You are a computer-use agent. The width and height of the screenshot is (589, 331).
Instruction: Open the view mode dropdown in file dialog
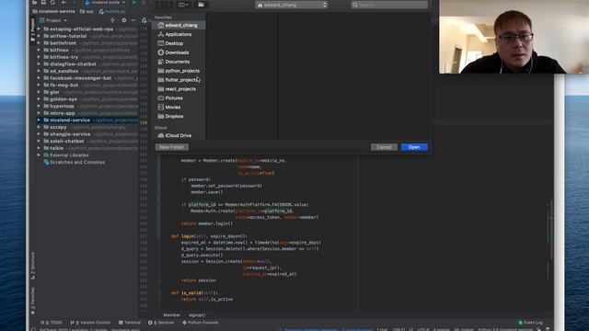(183, 5)
